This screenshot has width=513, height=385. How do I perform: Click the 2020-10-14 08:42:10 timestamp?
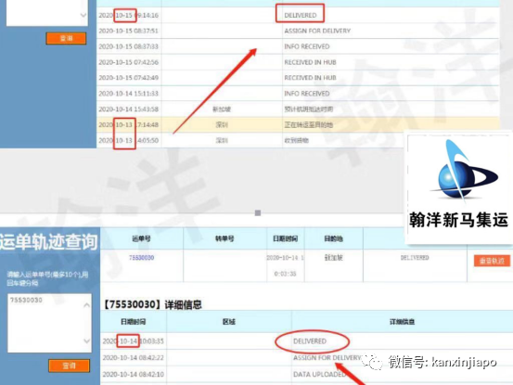(x=134, y=374)
